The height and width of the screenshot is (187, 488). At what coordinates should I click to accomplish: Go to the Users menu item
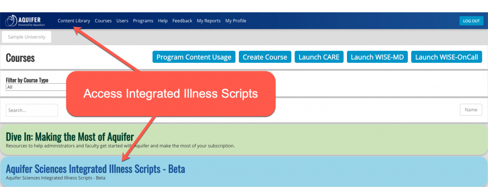pos(122,21)
